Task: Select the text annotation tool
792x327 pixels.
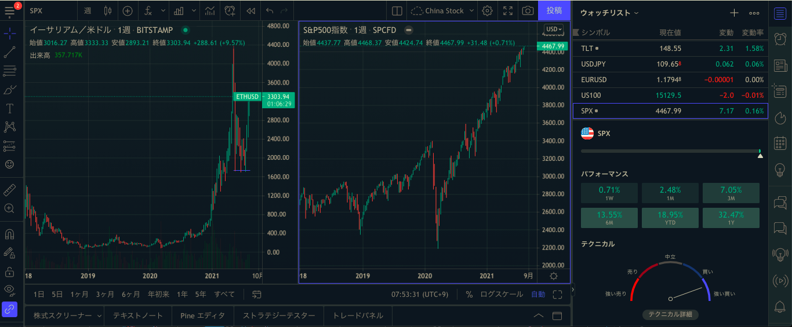Action: click(x=10, y=108)
